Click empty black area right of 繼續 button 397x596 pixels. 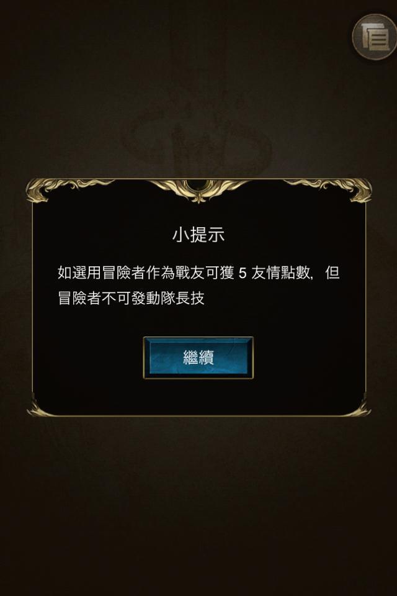tap(308, 358)
